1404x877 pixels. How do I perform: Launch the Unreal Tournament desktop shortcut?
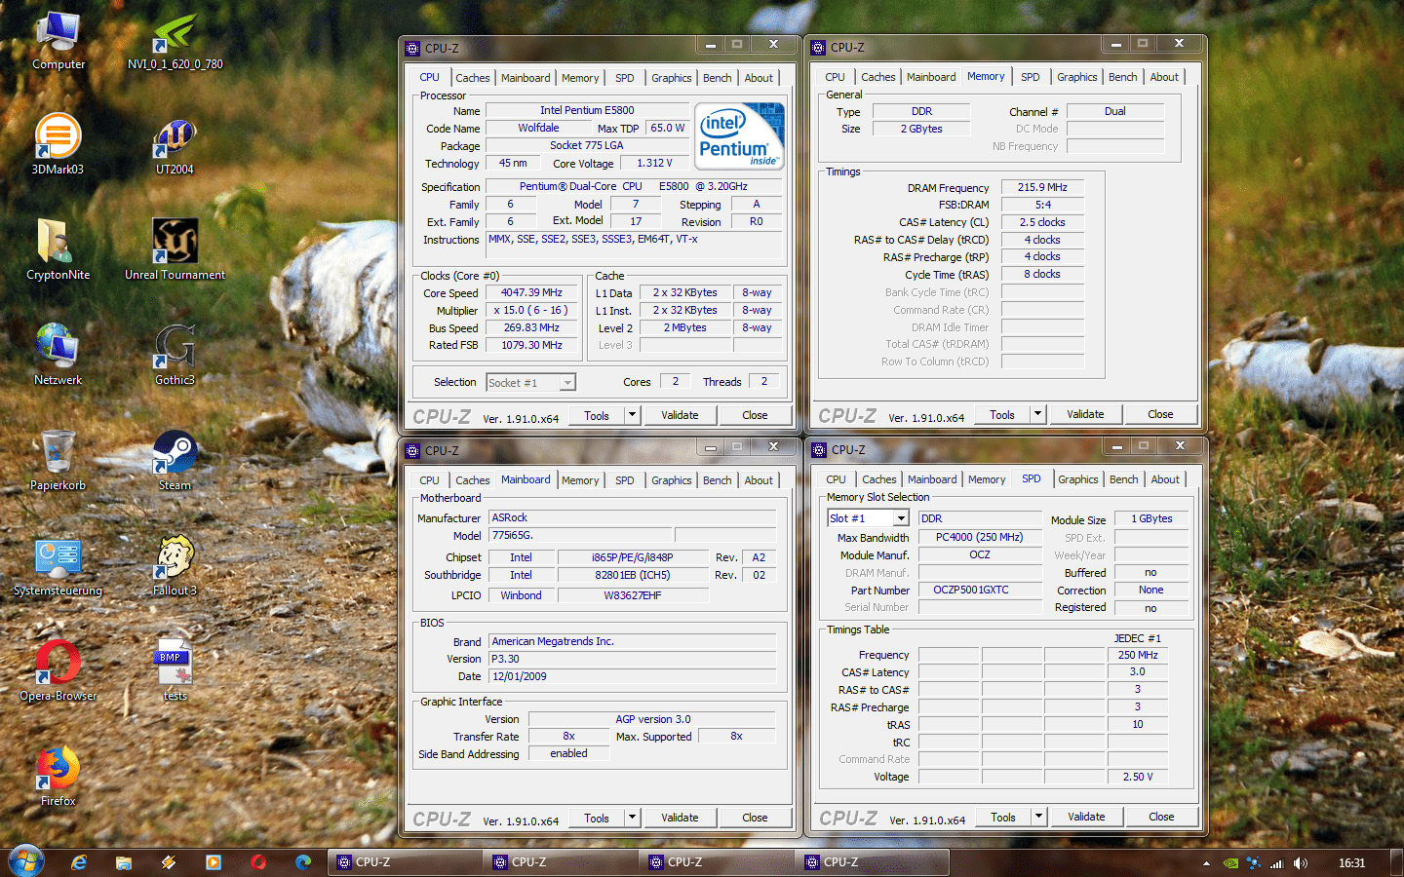175,249
